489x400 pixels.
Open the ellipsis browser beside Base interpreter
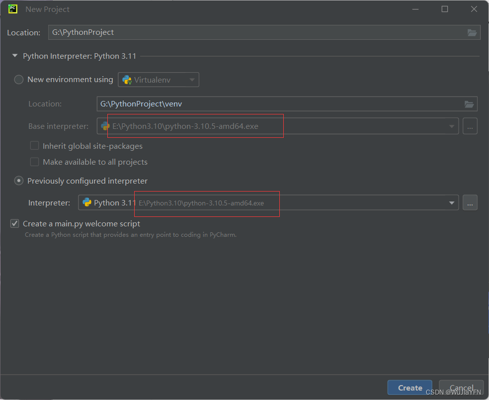[x=470, y=126]
